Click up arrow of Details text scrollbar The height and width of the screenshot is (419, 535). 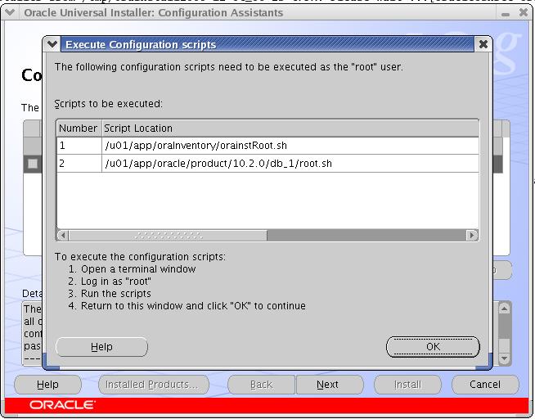click(x=504, y=309)
